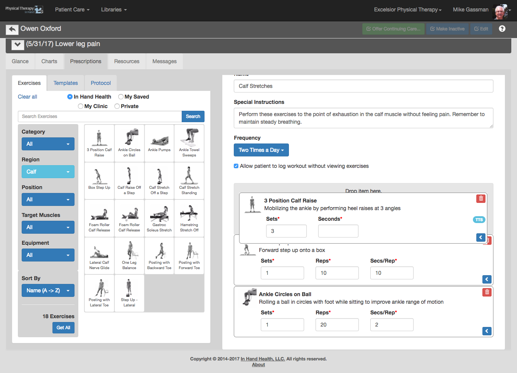Click the About footer link
Viewport: 517px width, 373px height.
tap(258, 365)
